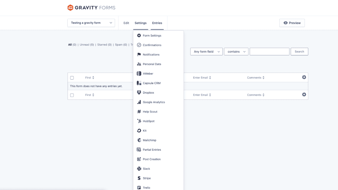Click the Search button
Image resolution: width=338 pixels, height=190 pixels.
coord(299,51)
